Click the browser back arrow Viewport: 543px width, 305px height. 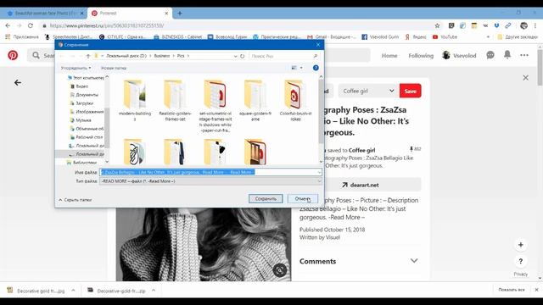(8, 25)
